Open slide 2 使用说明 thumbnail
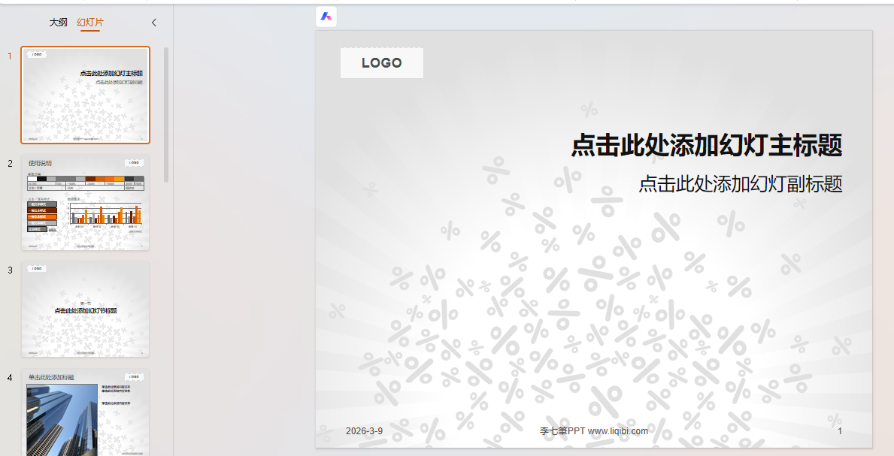894x456 pixels. (x=86, y=202)
